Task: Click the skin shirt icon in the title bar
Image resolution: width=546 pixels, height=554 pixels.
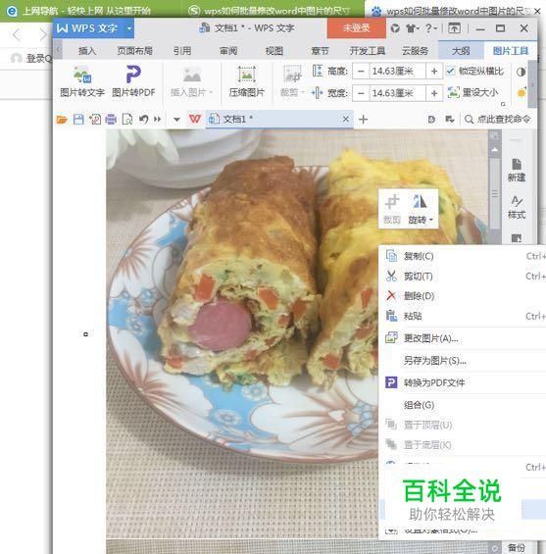Action: [411, 28]
